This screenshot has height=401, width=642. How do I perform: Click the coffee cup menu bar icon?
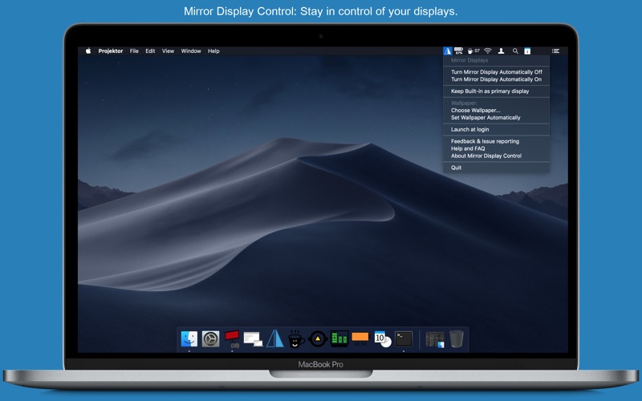pyautogui.click(x=473, y=51)
